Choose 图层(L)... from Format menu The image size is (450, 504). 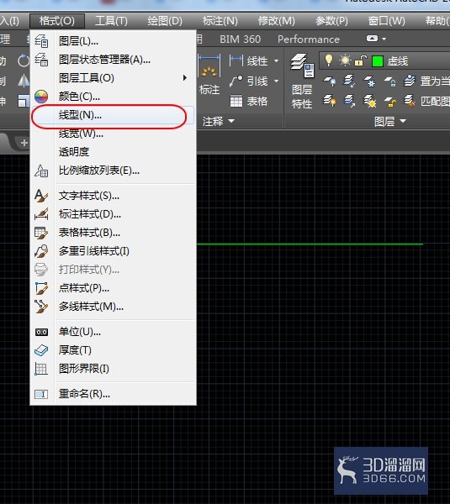click(x=113, y=41)
